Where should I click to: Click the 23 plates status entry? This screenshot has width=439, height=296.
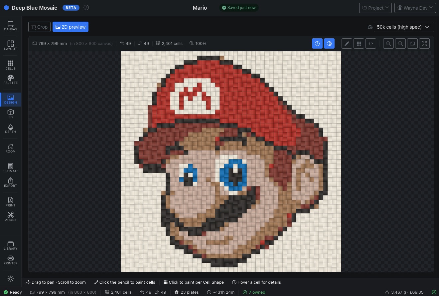pyautogui.click(x=187, y=292)
